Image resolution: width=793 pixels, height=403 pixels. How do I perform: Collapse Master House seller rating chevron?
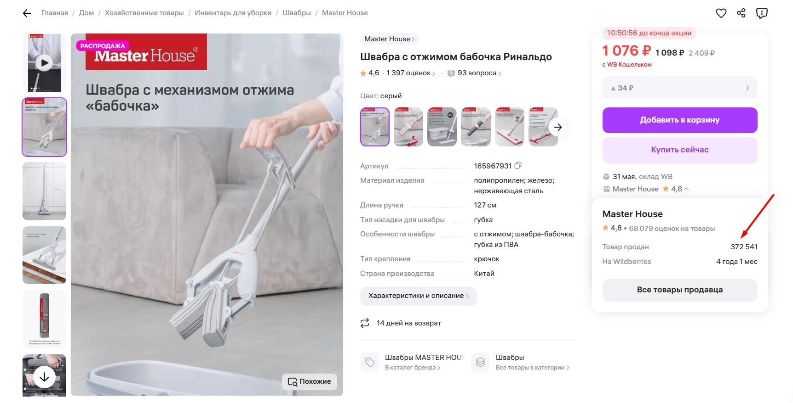(686, 189)
